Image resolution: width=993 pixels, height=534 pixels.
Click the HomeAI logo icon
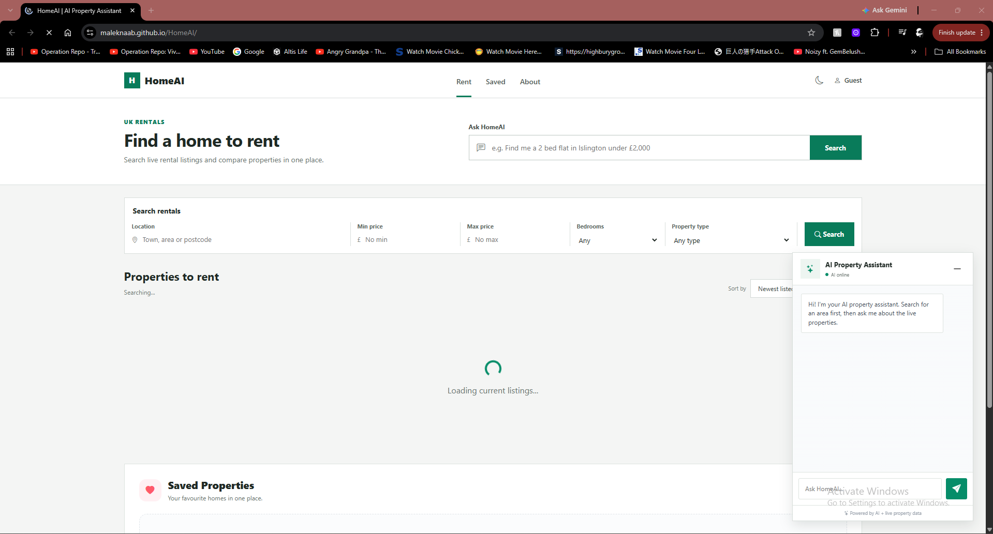132,80
